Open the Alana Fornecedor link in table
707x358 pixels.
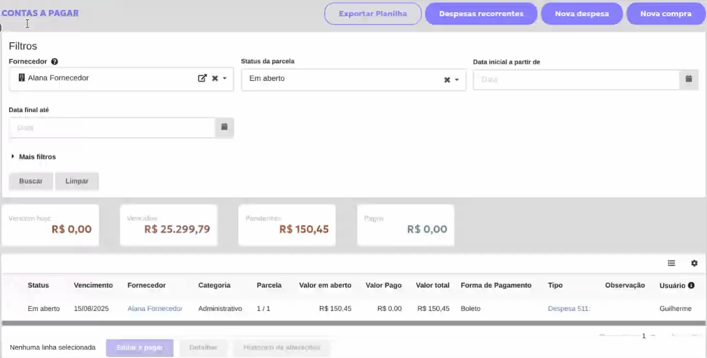click(155, 308)
